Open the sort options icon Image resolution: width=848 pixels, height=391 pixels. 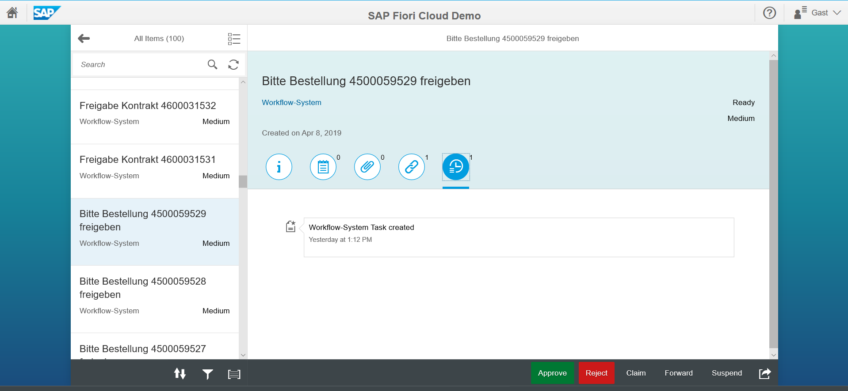pyautogui.click(x=180, y=374)
